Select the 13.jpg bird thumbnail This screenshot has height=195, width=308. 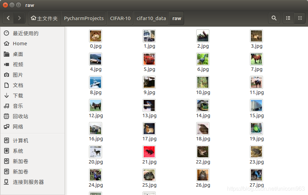tap(149, 105)
